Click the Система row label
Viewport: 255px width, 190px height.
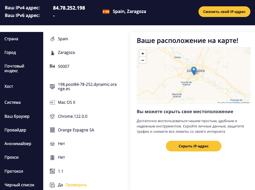pos(13,102)
